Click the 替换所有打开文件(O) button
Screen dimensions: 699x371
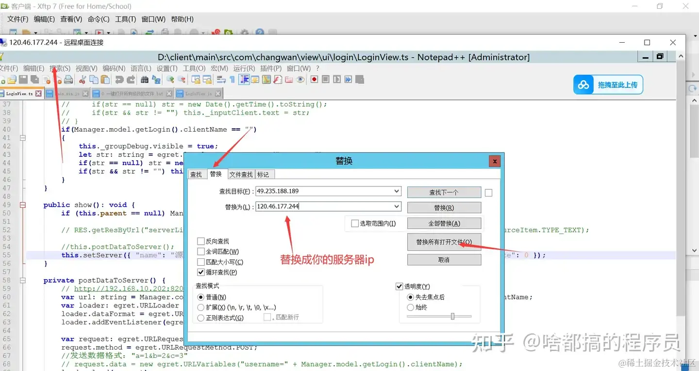[x=444, y=242]
